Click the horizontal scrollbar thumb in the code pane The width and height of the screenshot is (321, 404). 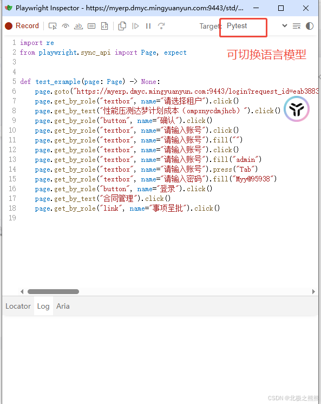54,292
